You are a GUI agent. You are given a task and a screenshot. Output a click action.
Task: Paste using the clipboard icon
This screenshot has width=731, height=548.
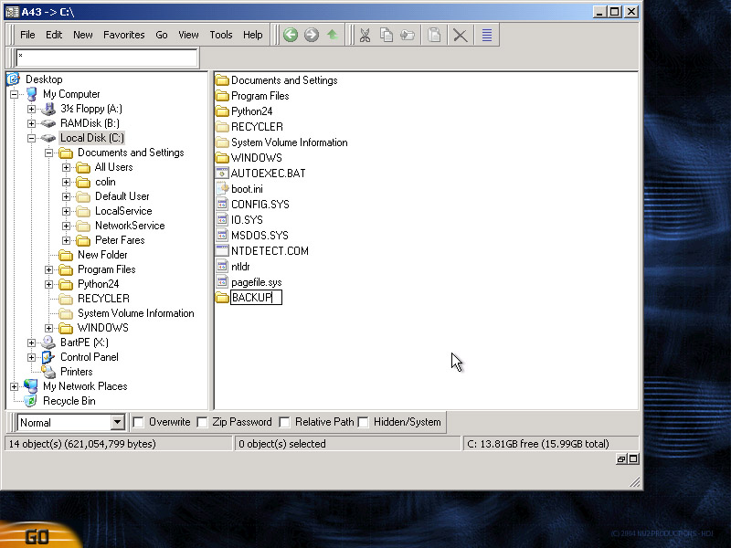click(434, 35)
